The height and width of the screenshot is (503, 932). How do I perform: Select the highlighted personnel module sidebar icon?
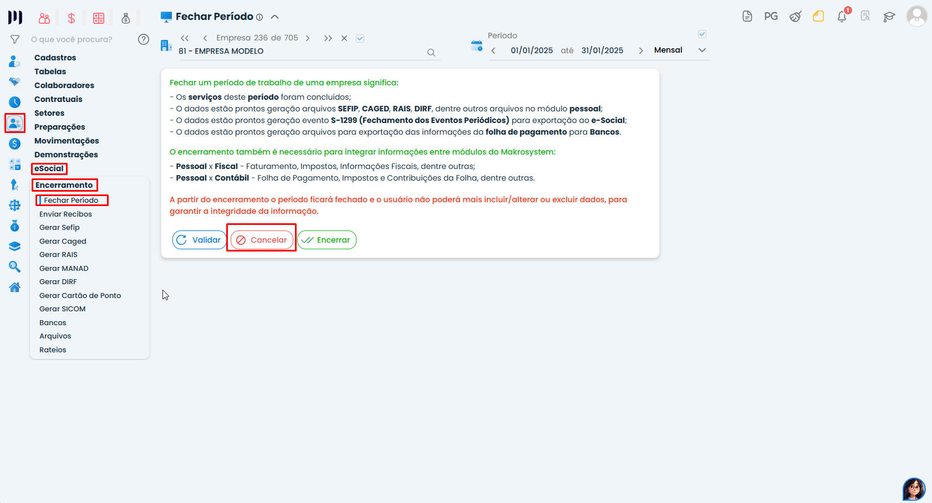point(15,123)
